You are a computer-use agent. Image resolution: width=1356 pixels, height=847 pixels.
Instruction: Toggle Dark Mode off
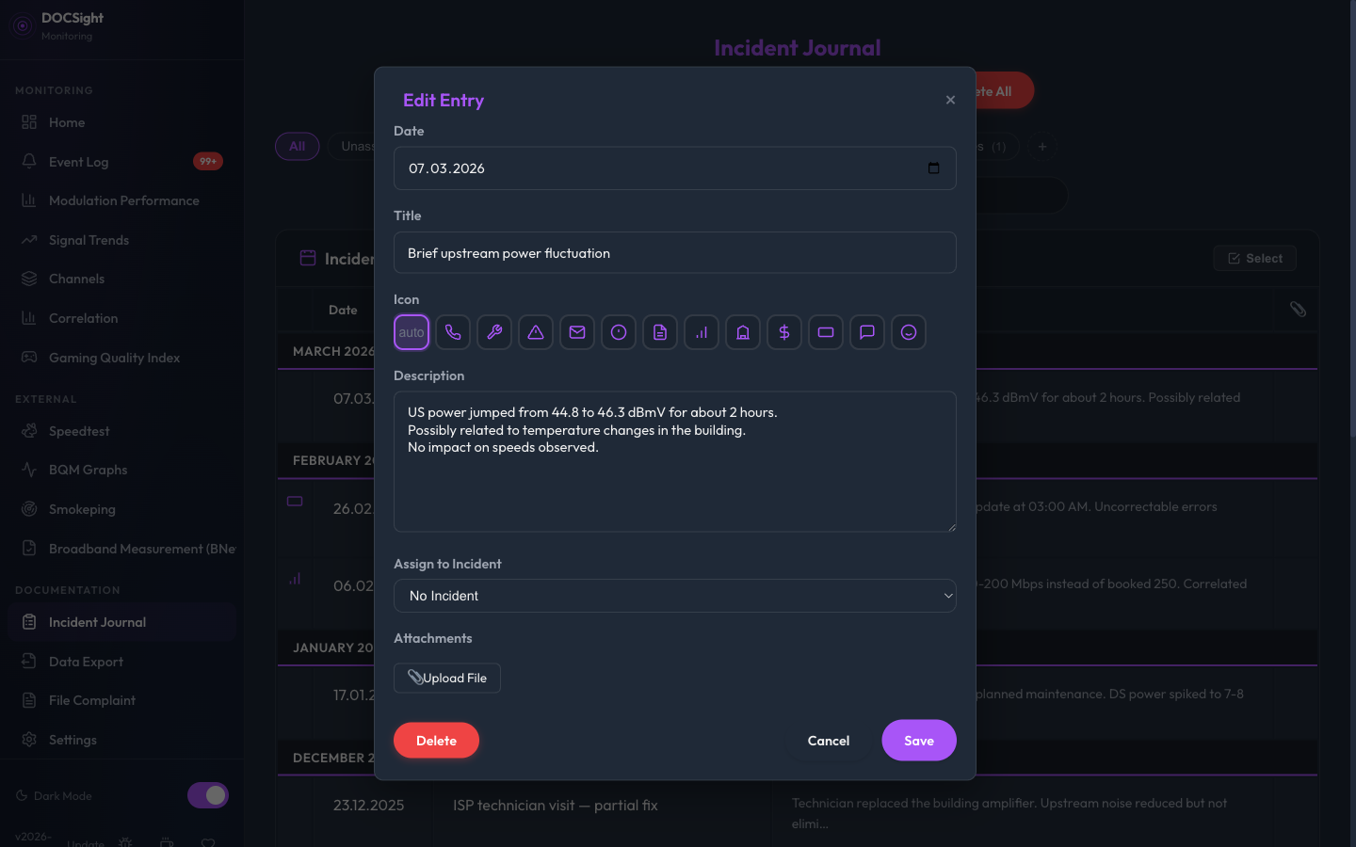pyautogui.click(x=207, y=795)
